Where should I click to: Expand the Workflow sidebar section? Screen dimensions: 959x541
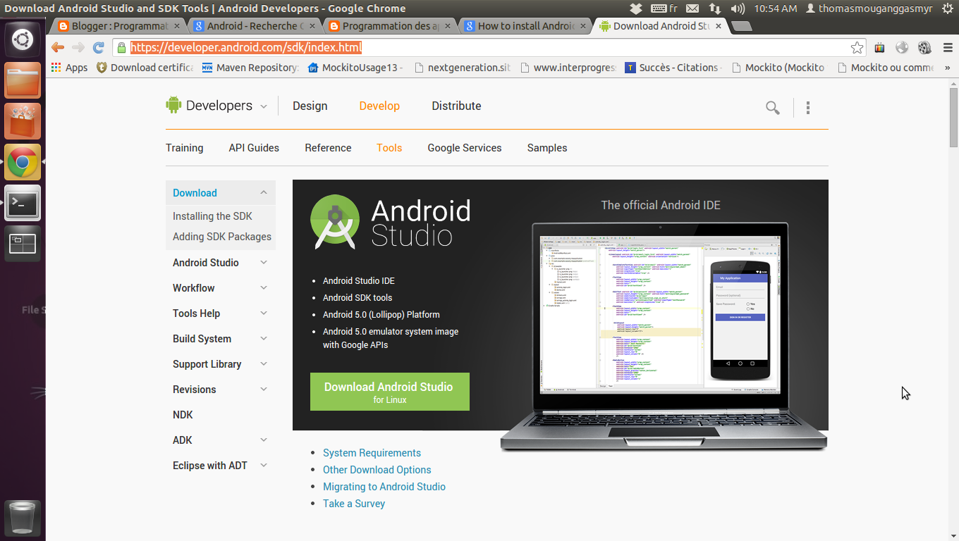tap(263, 287)
